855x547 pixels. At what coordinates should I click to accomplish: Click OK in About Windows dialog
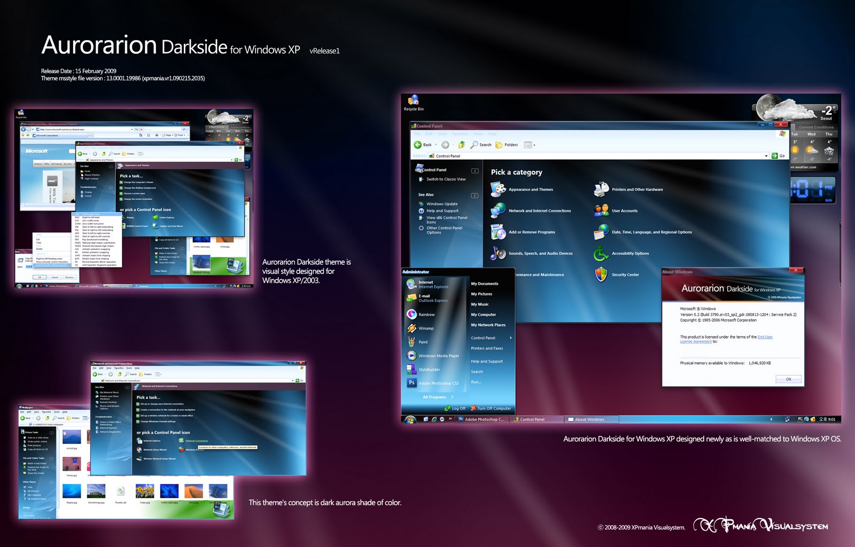[789, 379]
